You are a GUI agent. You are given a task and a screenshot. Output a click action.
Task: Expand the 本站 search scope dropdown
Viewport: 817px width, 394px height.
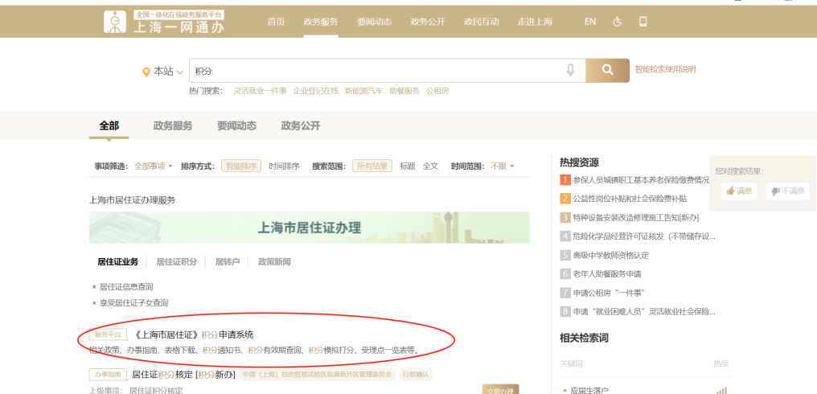pos(163,72)
